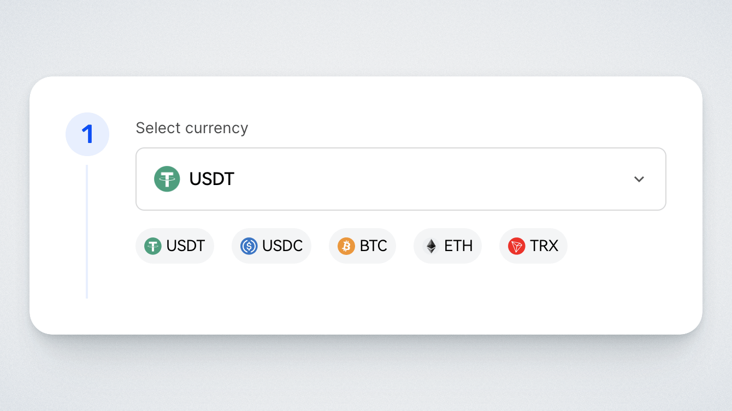Expand the currency list with the chevron arrow
Image resolution: width=732 pixels, height=411 pixels.
pyautogui.click(x=639, y=179)
